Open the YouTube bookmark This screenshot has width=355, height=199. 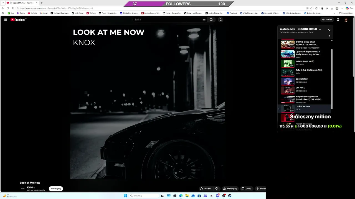pos(32,13)
